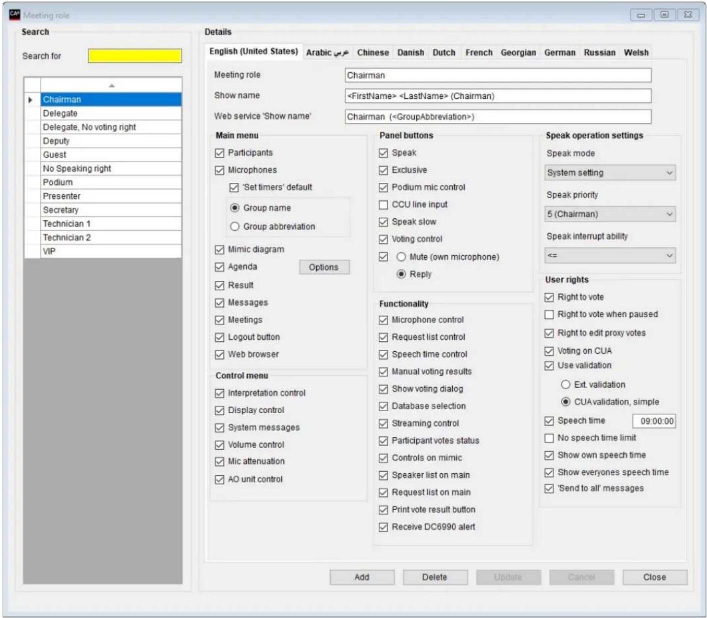Switch to the Georgian tab

coord(518,52)
